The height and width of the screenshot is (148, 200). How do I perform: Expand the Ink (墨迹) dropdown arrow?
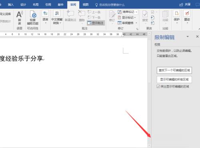[187, 23]
